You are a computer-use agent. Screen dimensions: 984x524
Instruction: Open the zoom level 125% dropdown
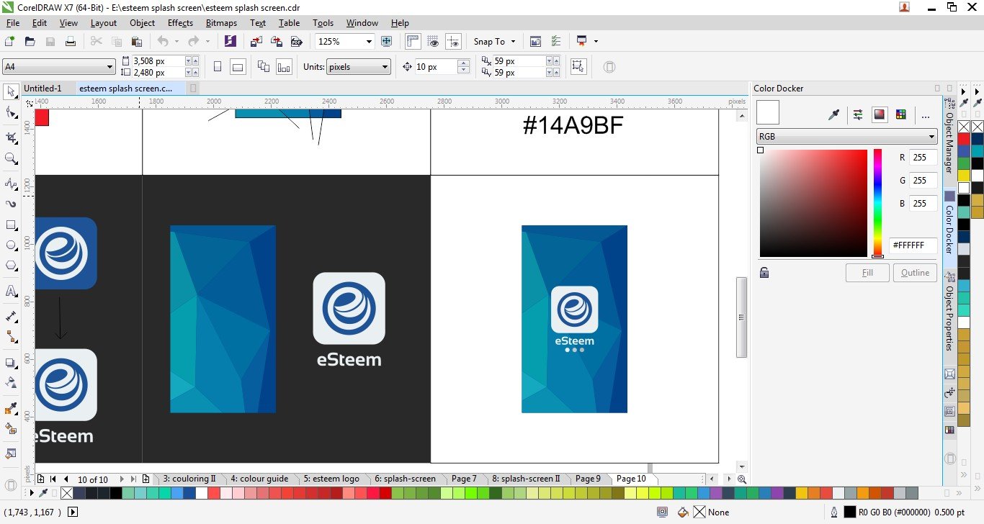pos(369,42)
